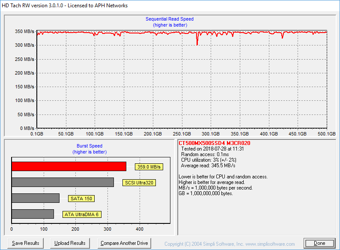The image size is (340, 250).
Task: Click the Save Results button
Action: click(x=26, y=243)
